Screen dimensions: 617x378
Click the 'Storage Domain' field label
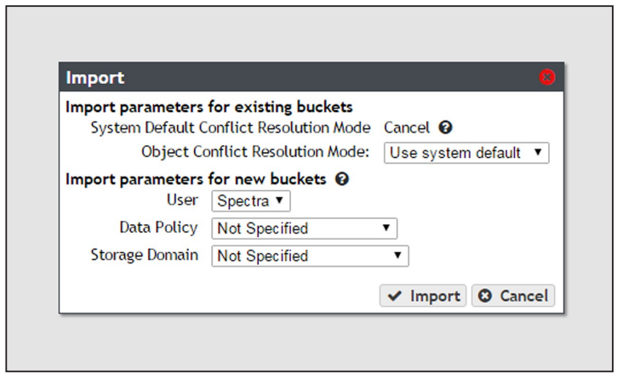(145, 256)
